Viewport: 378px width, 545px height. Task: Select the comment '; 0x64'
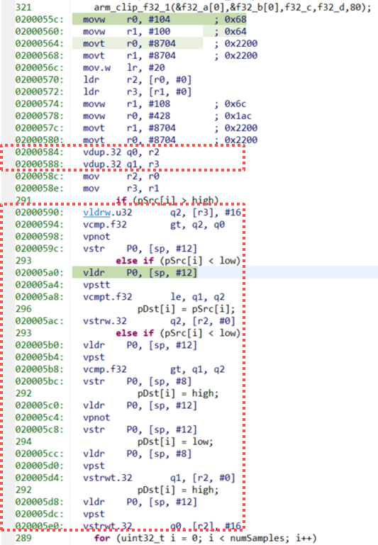click(230, 32)
